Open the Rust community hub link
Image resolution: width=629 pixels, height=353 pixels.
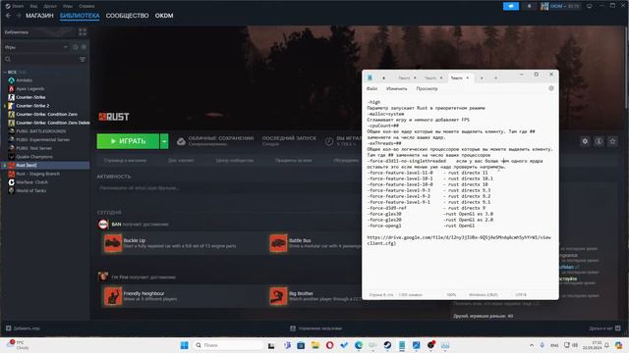234,161
